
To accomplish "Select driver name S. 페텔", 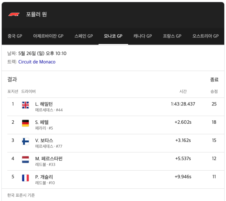I will tap(42, 122).
